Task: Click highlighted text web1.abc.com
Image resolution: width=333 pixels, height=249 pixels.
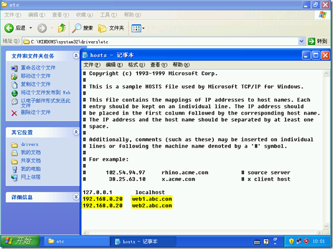Action: pyautogui.click(x=152, y=199)
